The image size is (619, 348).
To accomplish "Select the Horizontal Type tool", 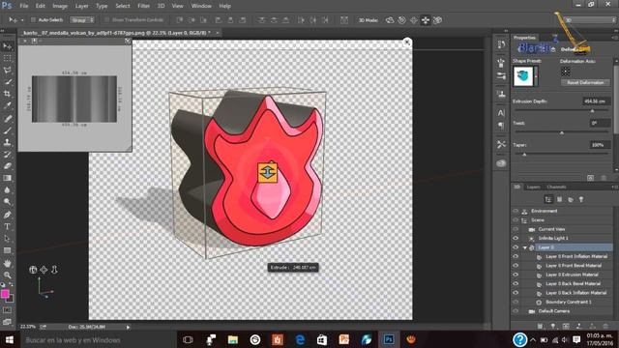I will coord(7,226).
